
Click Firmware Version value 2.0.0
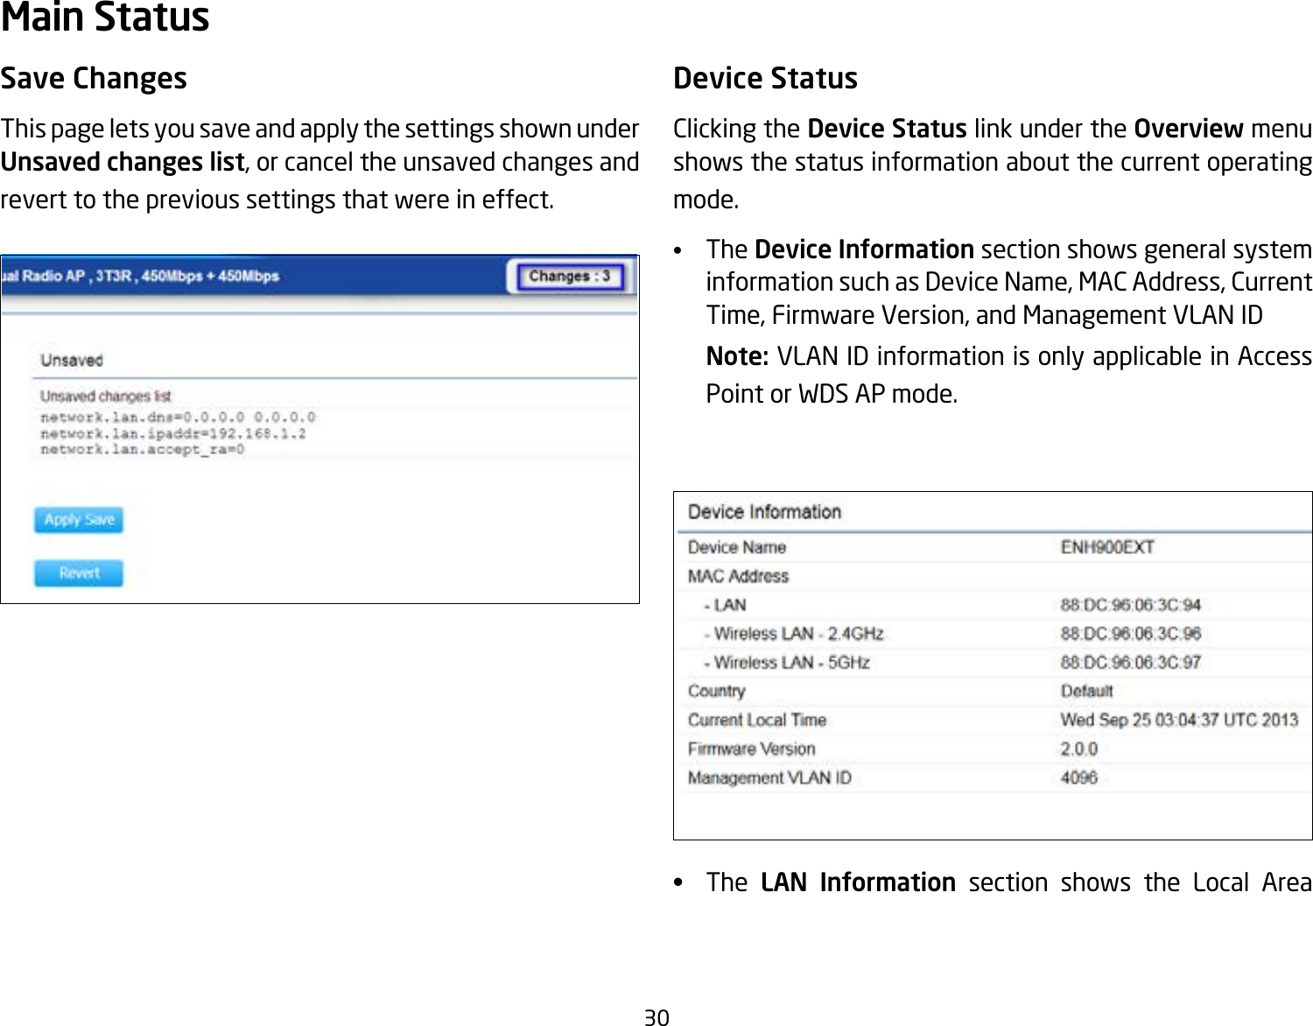[1079, 749]
